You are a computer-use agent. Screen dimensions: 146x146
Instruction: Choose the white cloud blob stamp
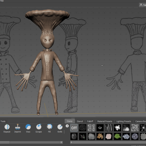(x=117, y=128)
